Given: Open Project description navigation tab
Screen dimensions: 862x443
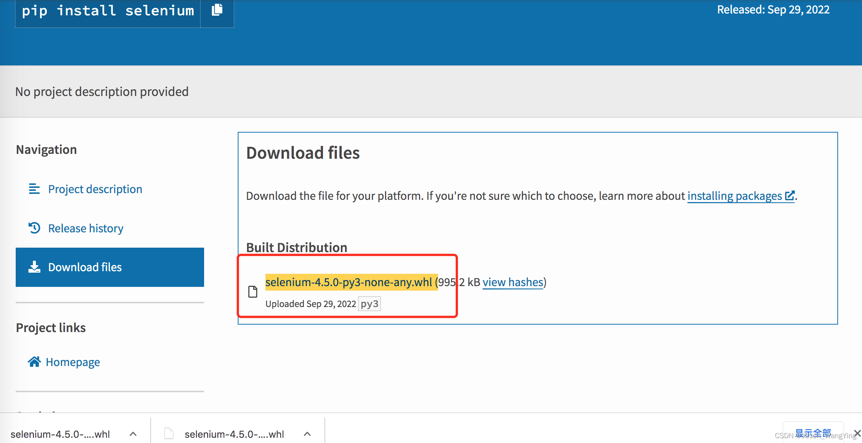Looking at the screenshot, I should tap(95, 189).
